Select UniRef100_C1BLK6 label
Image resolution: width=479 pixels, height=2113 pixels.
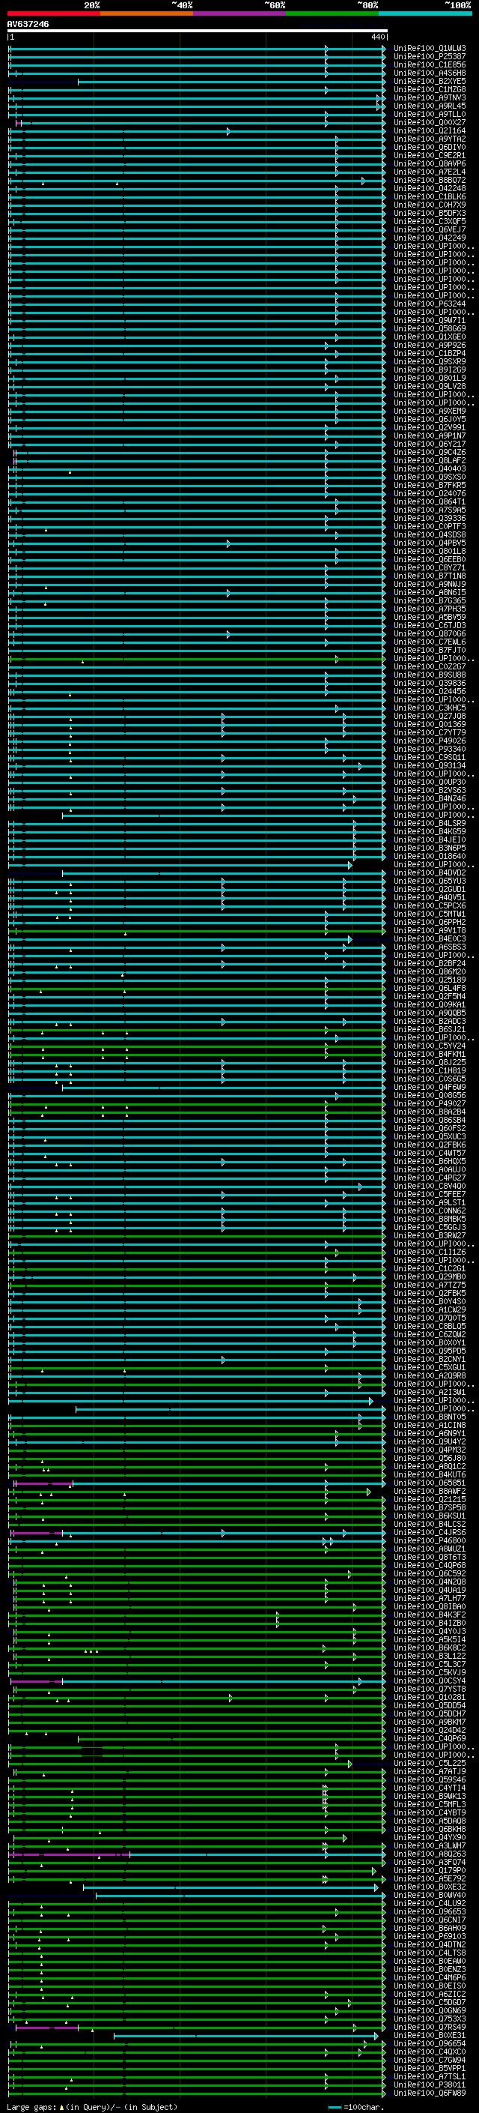[x=430, y=197]
